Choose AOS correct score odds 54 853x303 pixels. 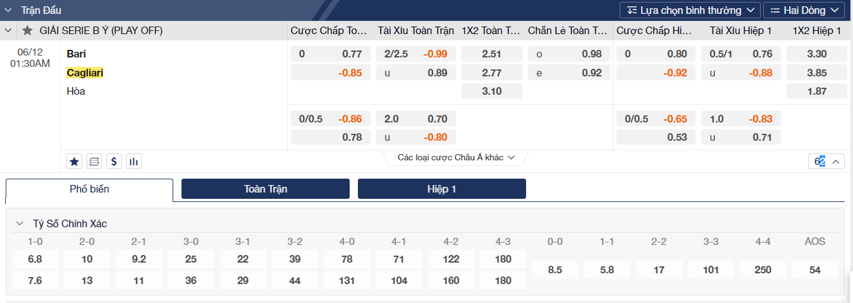tap(814, 270)
